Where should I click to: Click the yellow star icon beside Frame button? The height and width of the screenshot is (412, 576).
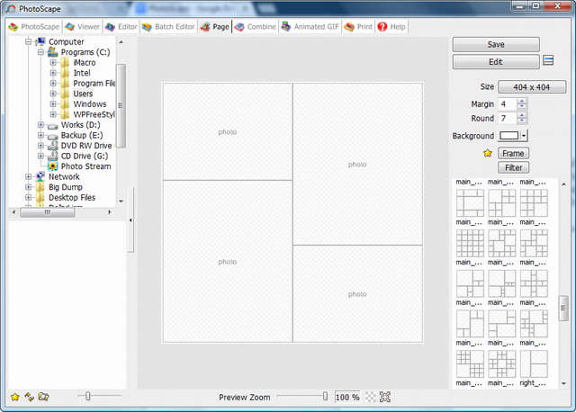[x=488, y=154]
